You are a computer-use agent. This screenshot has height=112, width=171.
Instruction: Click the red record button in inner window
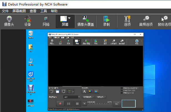[x=60, y=103]
